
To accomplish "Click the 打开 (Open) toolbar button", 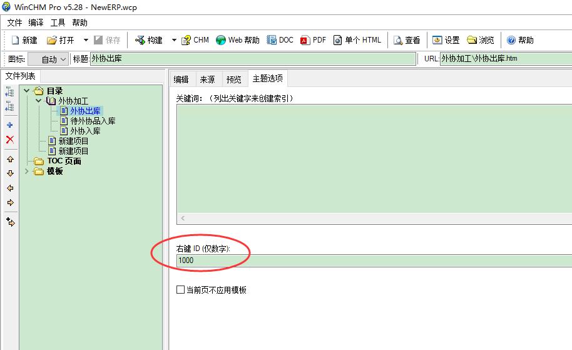I will click(61, 40).
